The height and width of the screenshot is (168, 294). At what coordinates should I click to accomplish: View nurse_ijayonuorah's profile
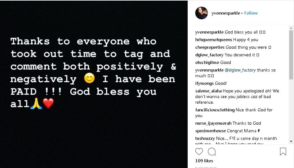pyautogui.click(x=213, y=123)
